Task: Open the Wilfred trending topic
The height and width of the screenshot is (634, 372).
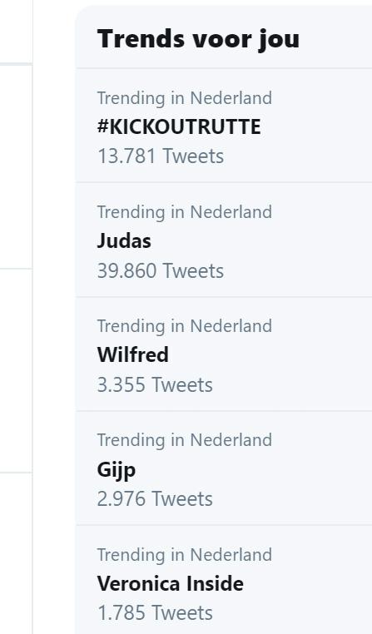Action: tap(132, 355)
